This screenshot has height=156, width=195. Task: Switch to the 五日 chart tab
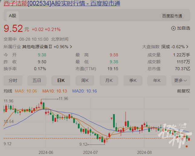point(37,80)
